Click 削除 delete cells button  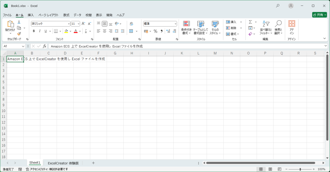[x=231, y=28]
